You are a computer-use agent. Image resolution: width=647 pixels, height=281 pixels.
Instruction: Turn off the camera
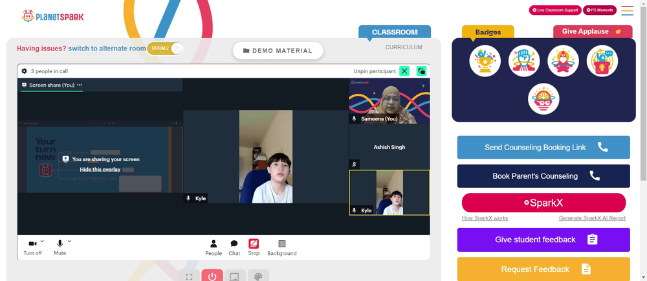pos(32,247)
